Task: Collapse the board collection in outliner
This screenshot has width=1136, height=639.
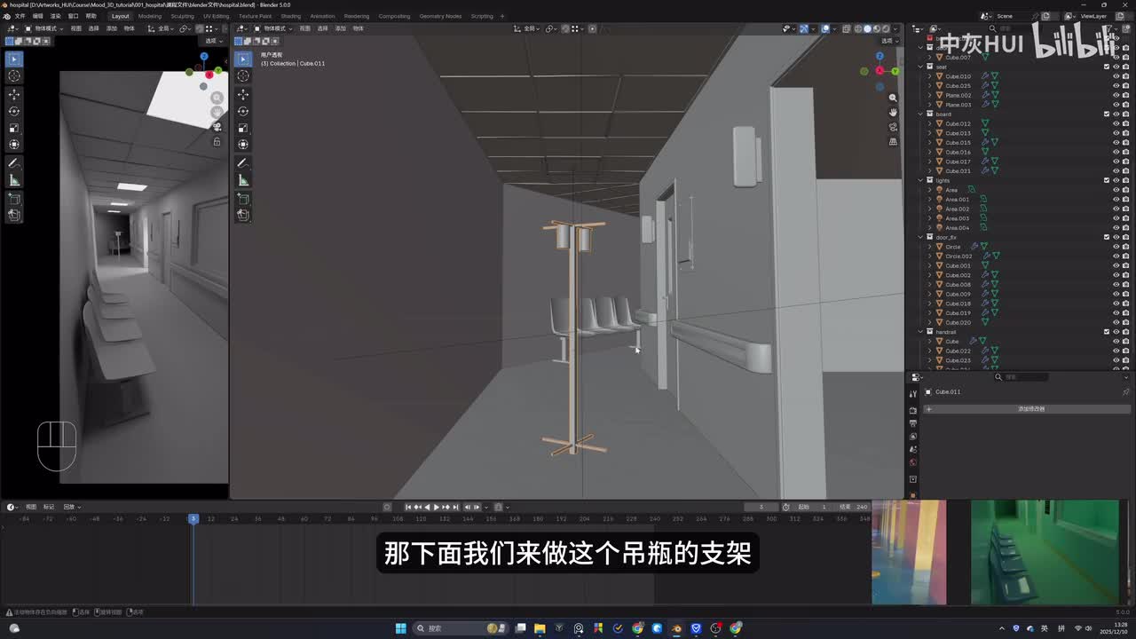Action: coord(920,114)
